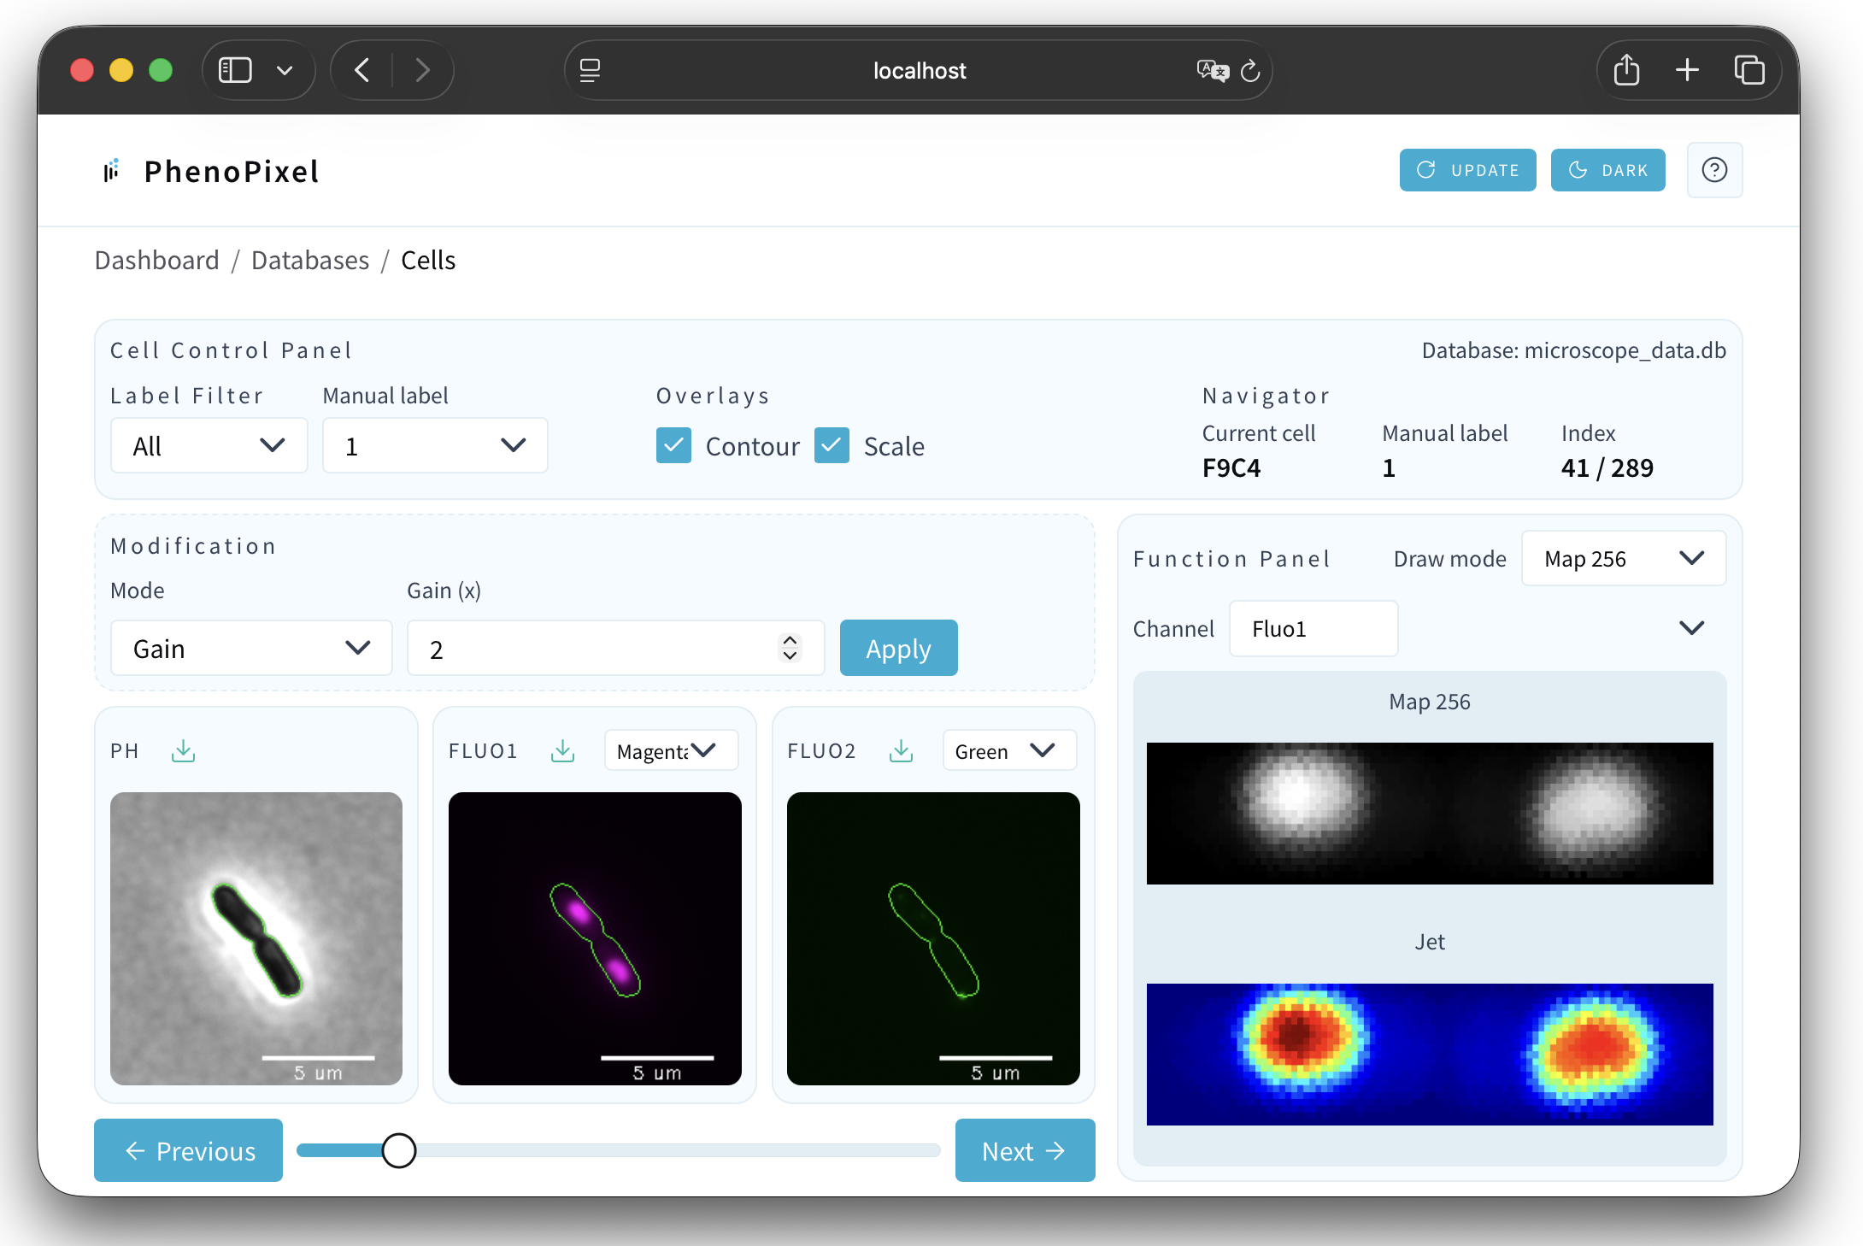Click the UPDATE button
This screenshot has width=1863, height=1246.
1467,170
